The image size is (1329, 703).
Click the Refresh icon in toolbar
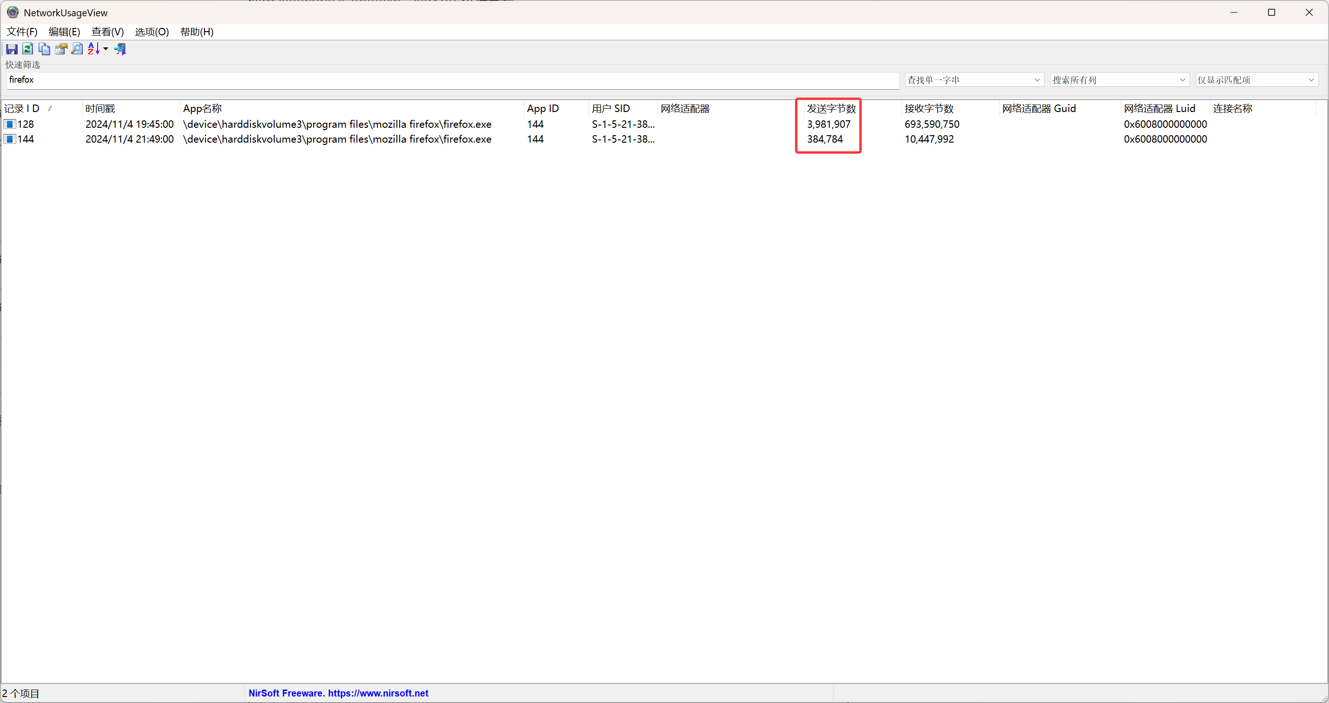click(x=28, y=49)
